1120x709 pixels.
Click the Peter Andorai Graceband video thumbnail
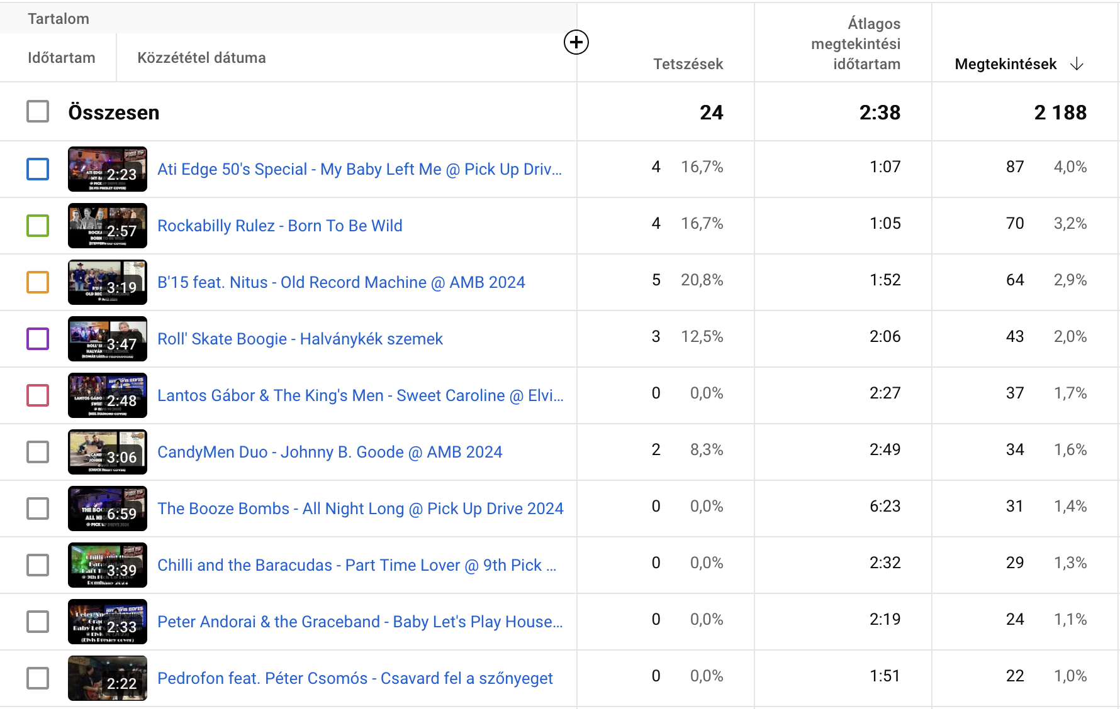(x=108, y=622)
